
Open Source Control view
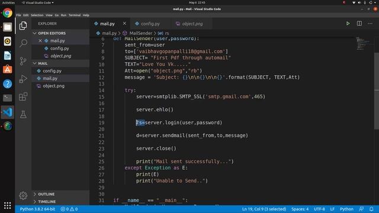click(x=23, y=61)
